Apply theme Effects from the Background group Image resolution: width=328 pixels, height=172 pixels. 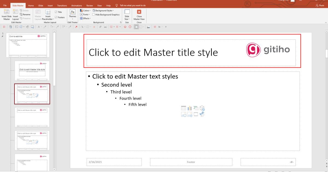pyautogui.click(x=85, y=18)
